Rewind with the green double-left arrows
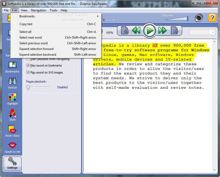This screenshot has height=177, width=220. click(x=136, y=30)
